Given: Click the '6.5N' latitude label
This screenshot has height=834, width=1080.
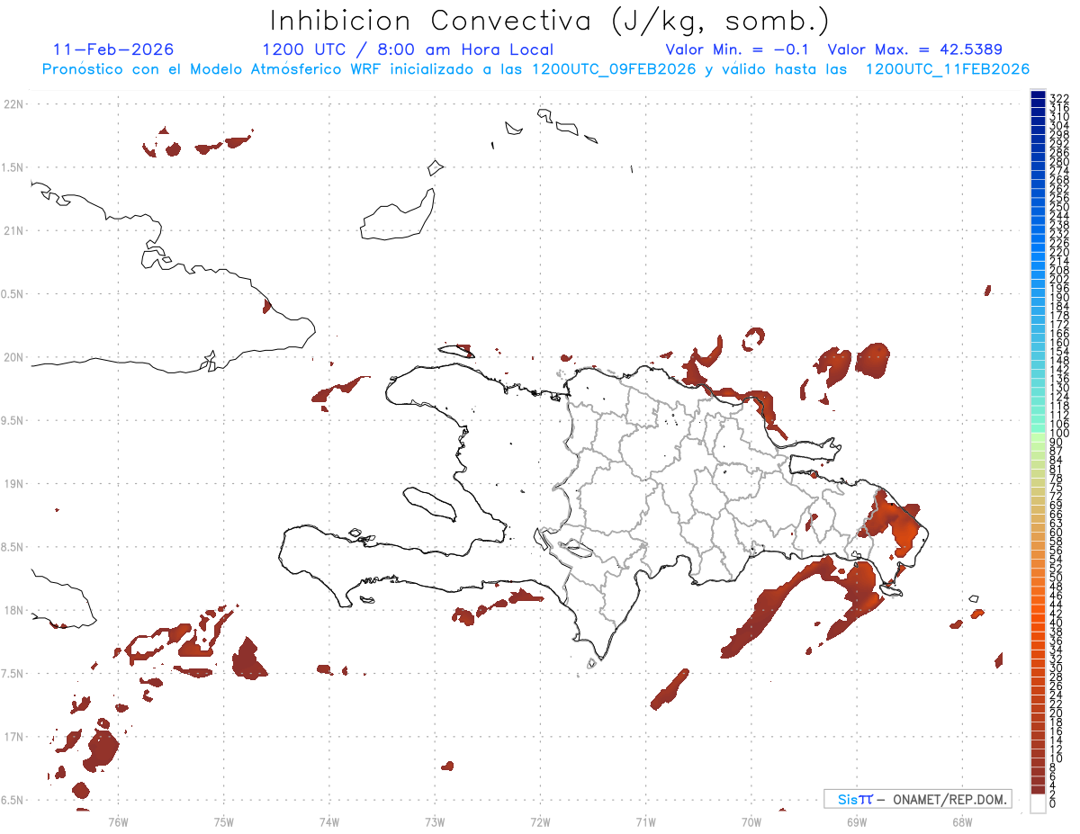Looking at the screenshot, I should point(13,800).
